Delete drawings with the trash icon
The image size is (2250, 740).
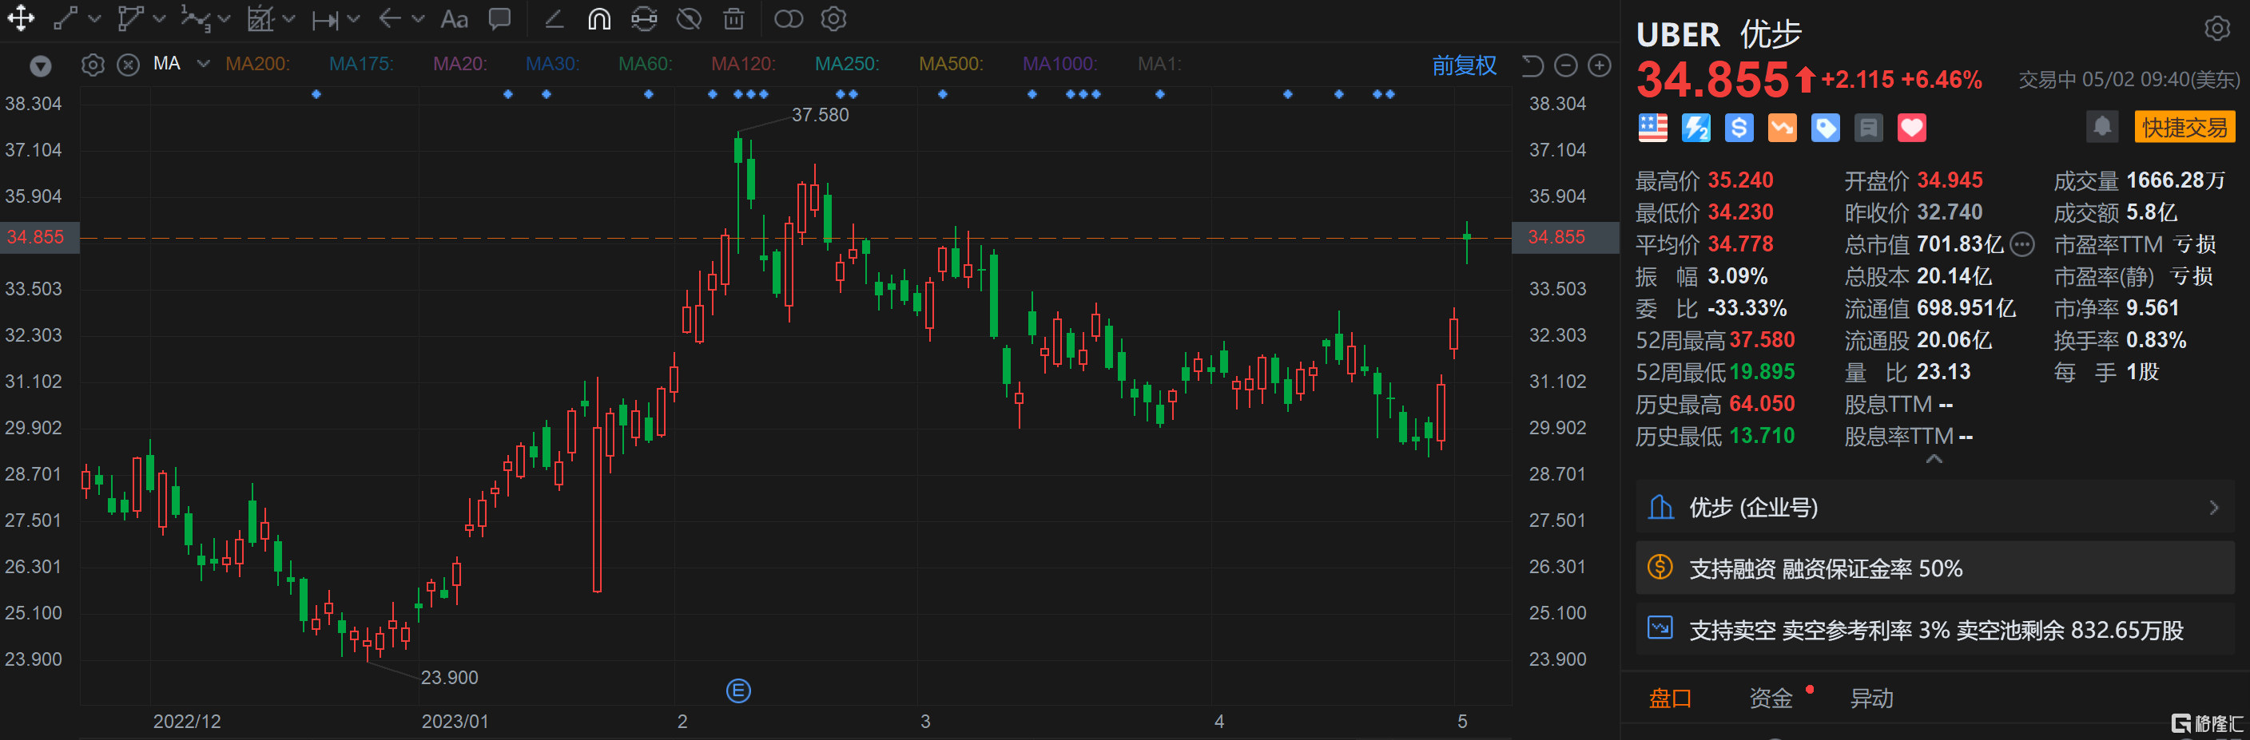[x=733, y=18]
